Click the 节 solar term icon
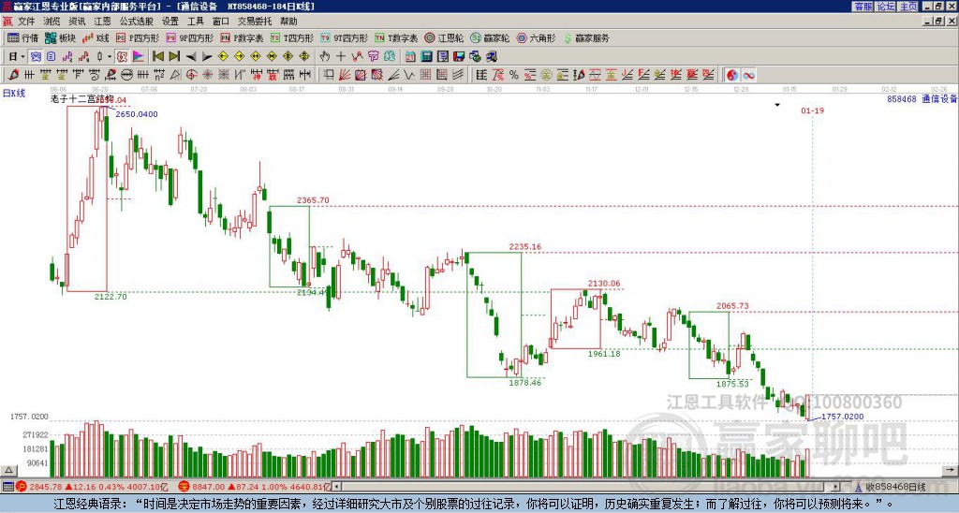Screen dimensions: 959x513 [x=373, y=57]
